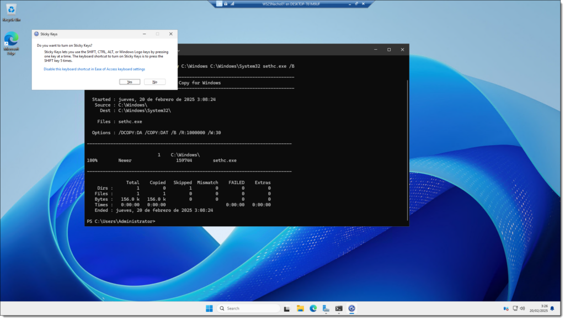Click the Started timestamp line in terminal

pos(154,99)
